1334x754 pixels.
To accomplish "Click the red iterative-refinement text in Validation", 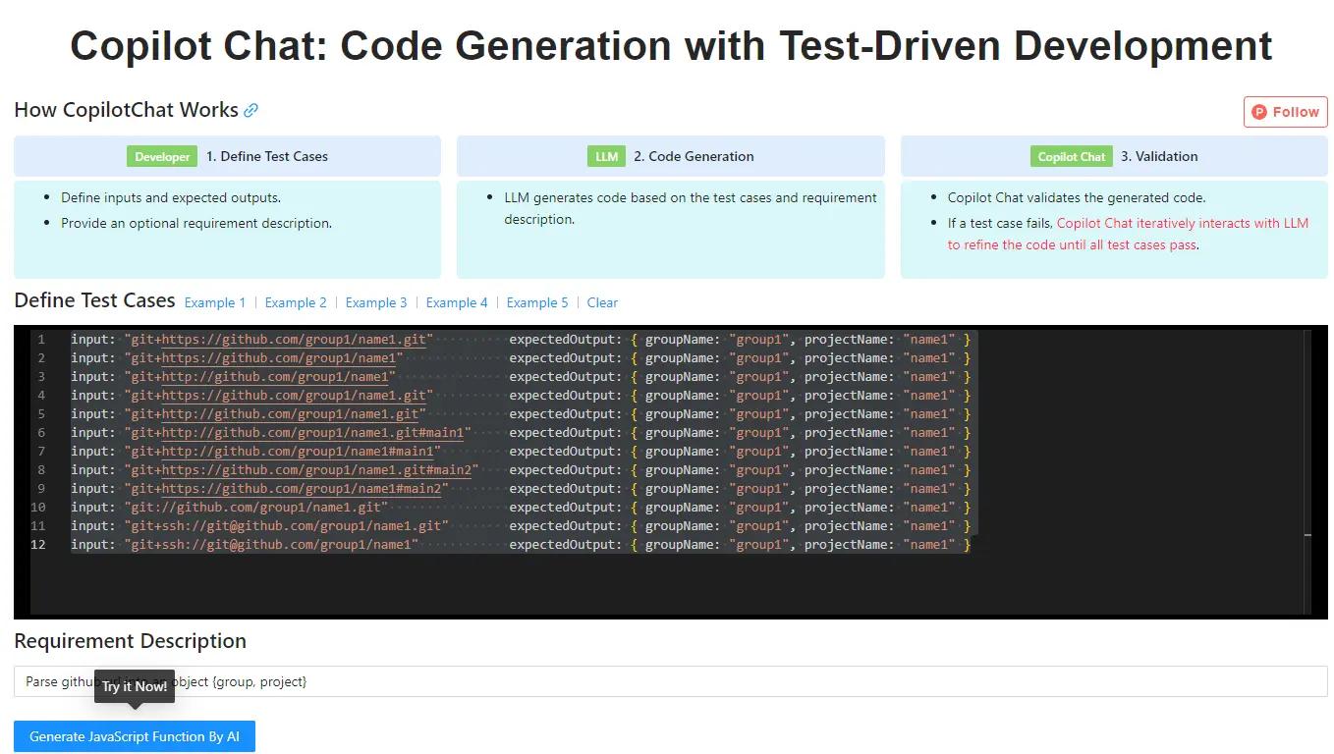I will point(1128,234).
